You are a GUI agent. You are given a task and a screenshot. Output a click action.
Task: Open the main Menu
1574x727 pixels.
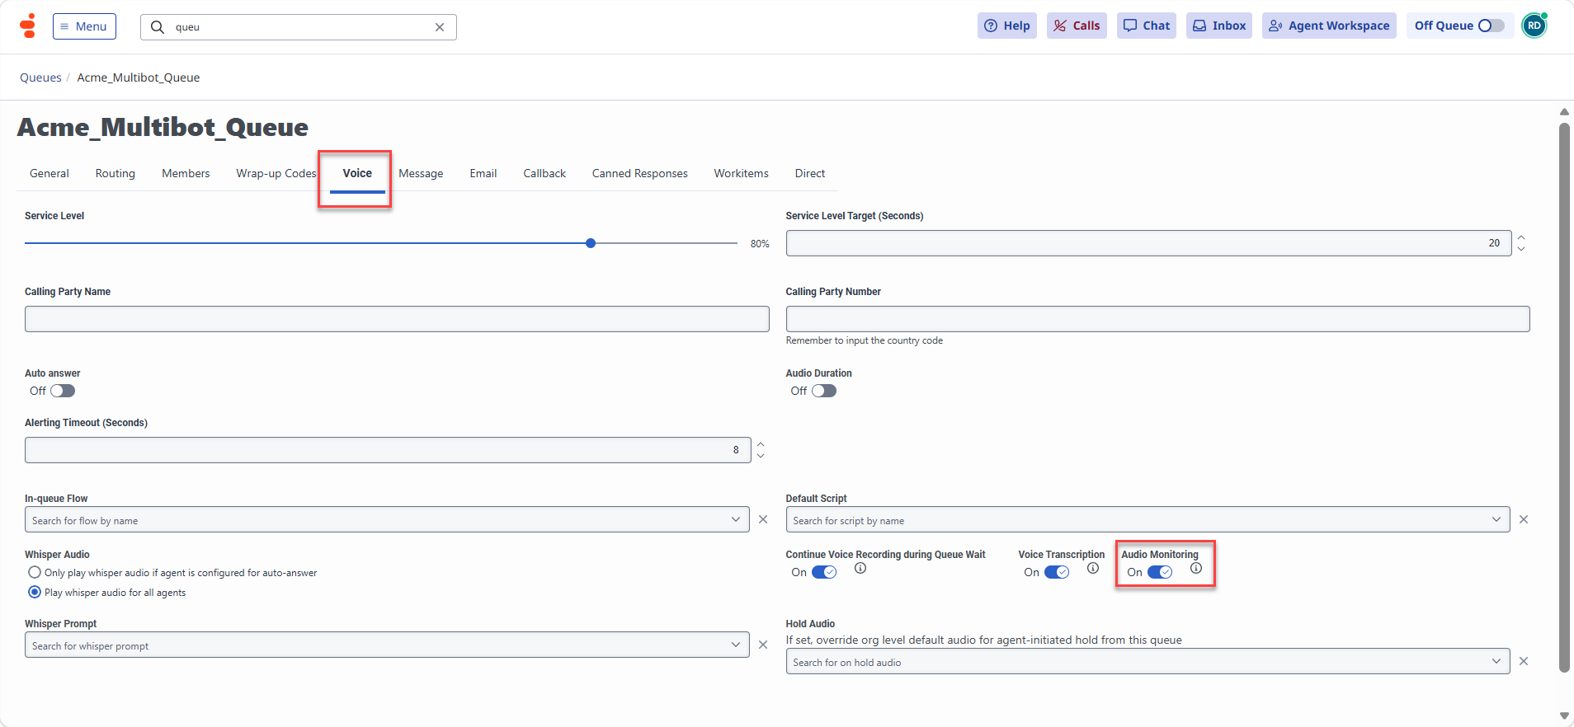(x=84, y=26)
